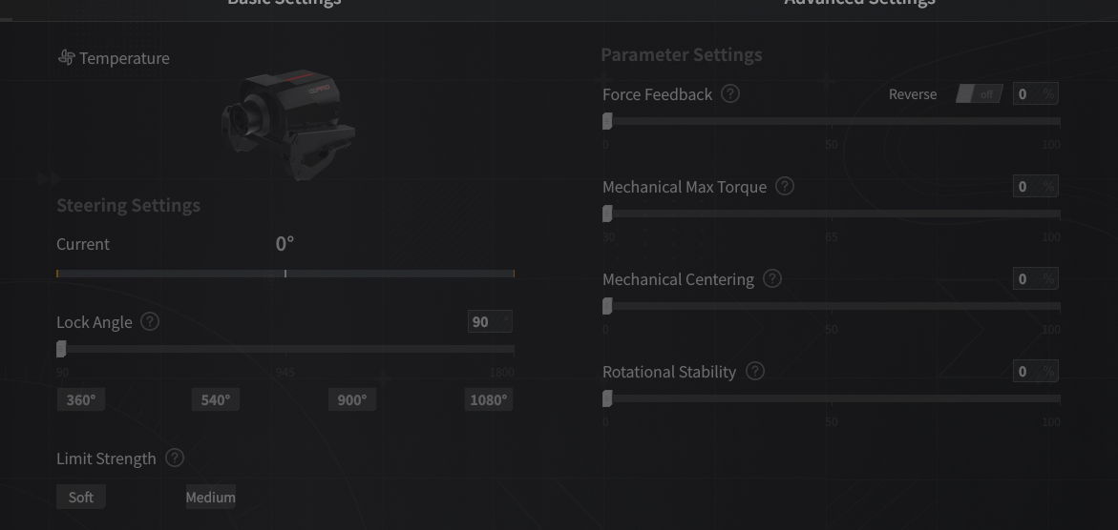
Task: Click the Mechanical Max Torque slider
Action: [x=832, y=214]
